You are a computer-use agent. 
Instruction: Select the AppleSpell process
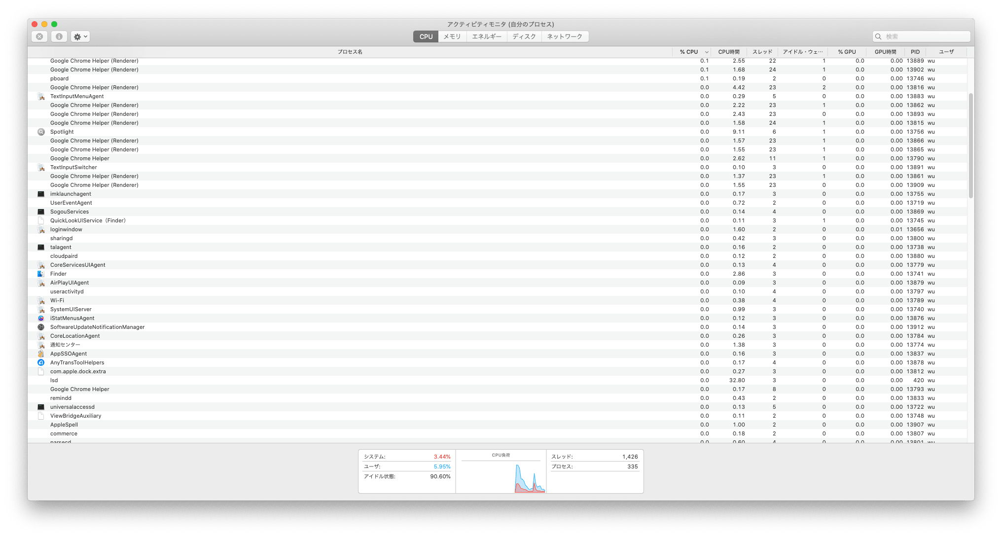(498, 425)
